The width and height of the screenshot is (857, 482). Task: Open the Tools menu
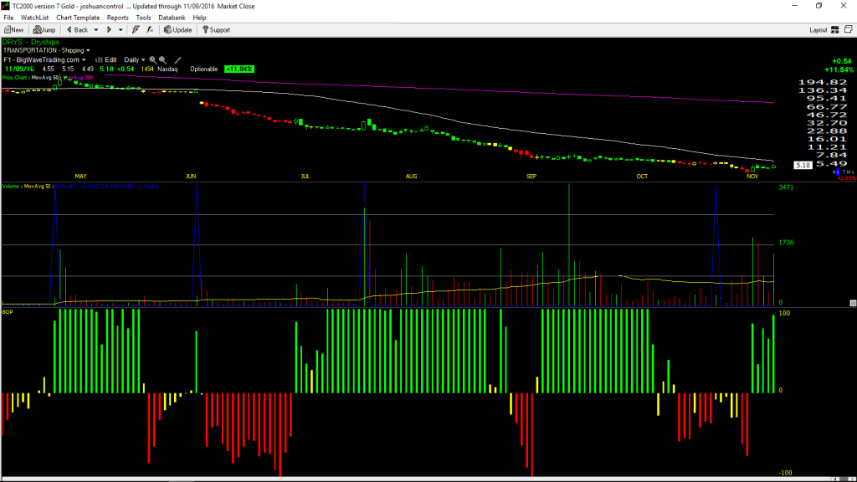(x=143, y=18)
